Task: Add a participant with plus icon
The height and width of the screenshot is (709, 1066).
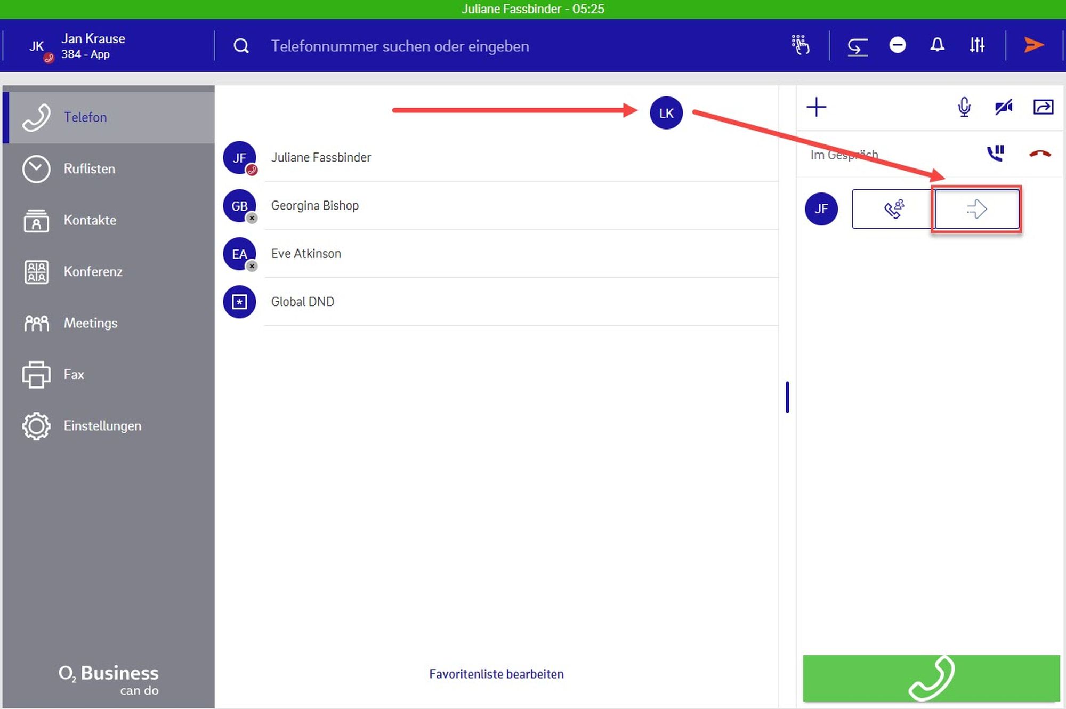Action: click(816, 107)
